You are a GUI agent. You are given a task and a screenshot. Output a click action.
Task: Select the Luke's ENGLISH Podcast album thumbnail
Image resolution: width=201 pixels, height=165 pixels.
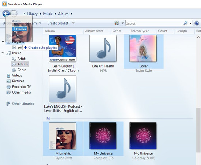pos(62,89)
